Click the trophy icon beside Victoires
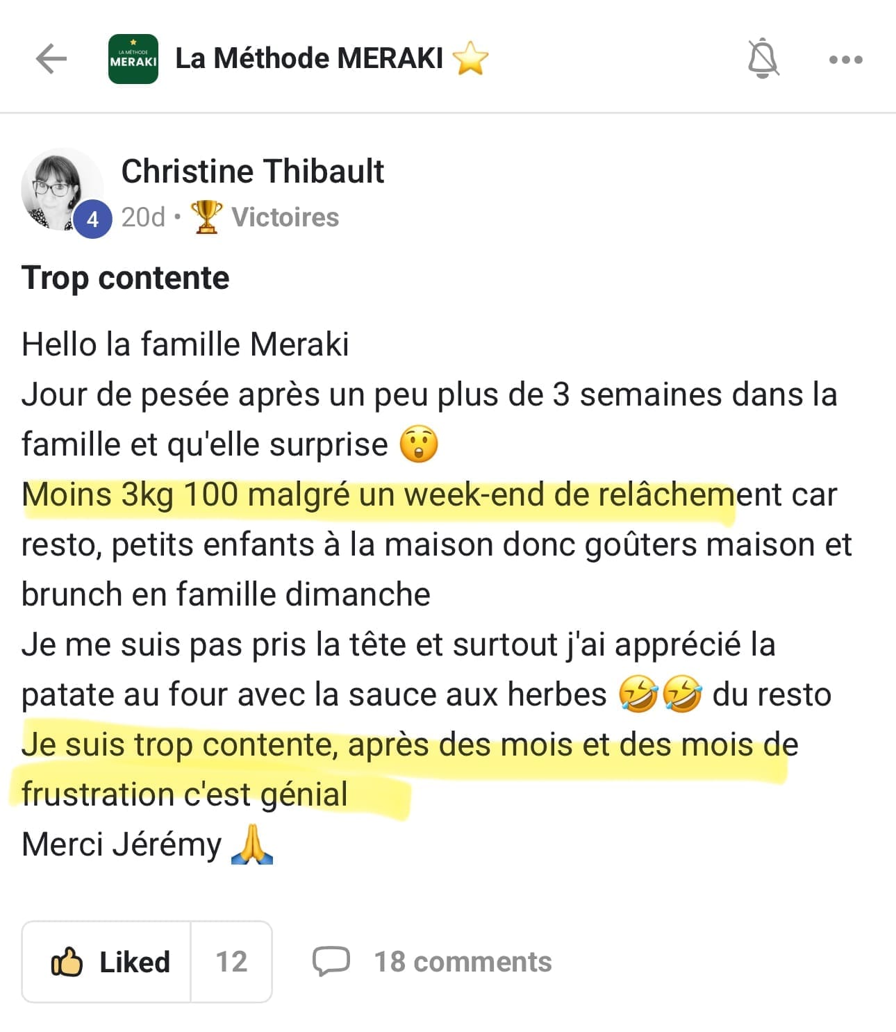The image size is (896, 1032). tap(206, 217)
